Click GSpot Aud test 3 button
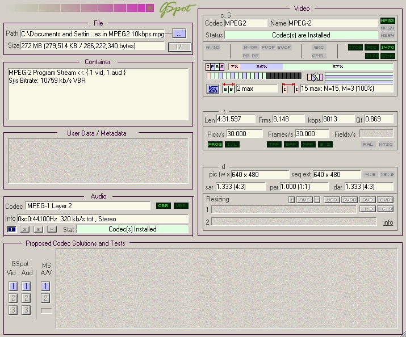Viewport: 406px width, 337px height. pos(26,310)
